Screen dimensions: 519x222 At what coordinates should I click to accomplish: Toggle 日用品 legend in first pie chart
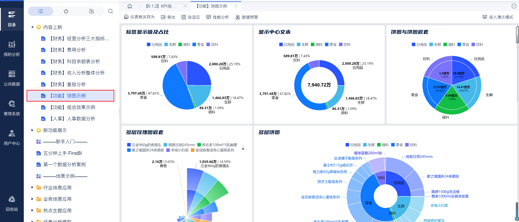(x=154, y=45)
